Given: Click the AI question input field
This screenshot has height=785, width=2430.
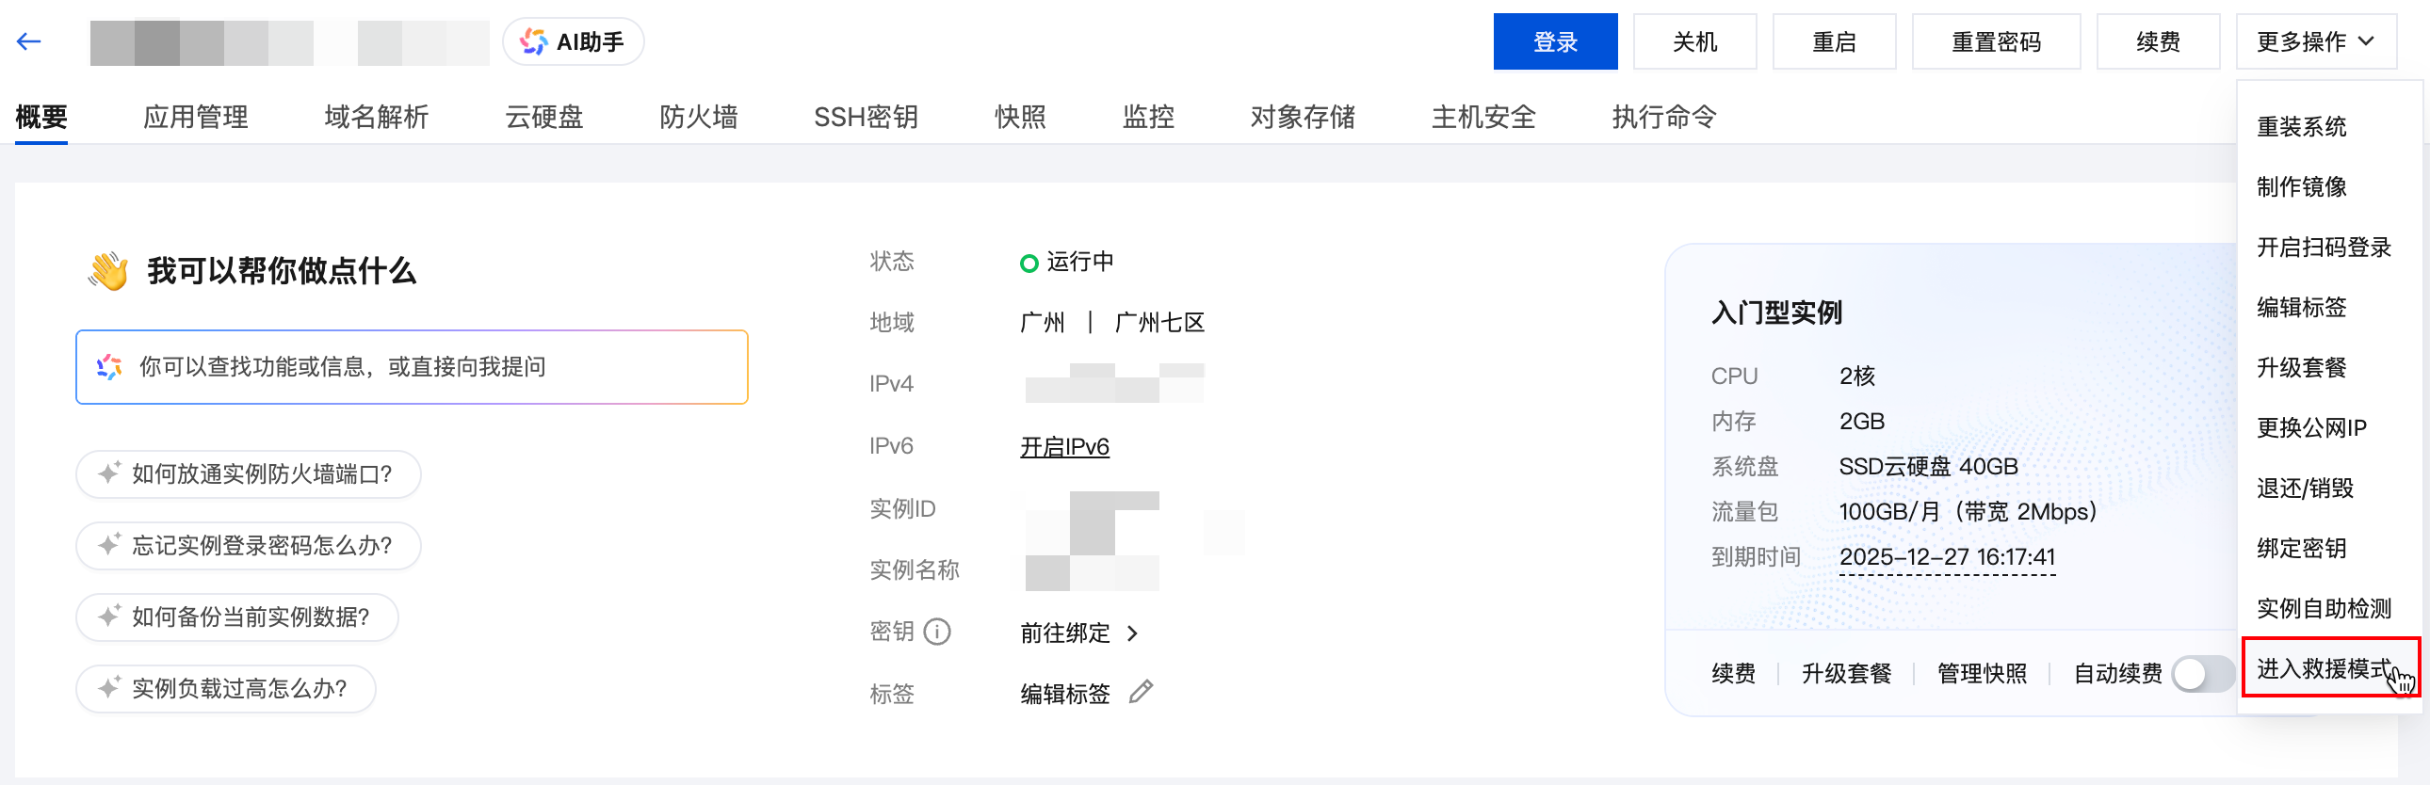Looking at the screenshot, I should tap(413, 366).
